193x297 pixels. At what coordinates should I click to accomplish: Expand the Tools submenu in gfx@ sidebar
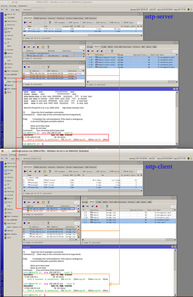point(20,68)
